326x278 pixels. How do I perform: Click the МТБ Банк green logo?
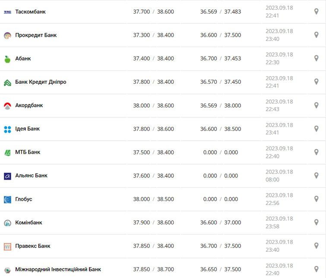pyautogui.click(x=7, y=152)
